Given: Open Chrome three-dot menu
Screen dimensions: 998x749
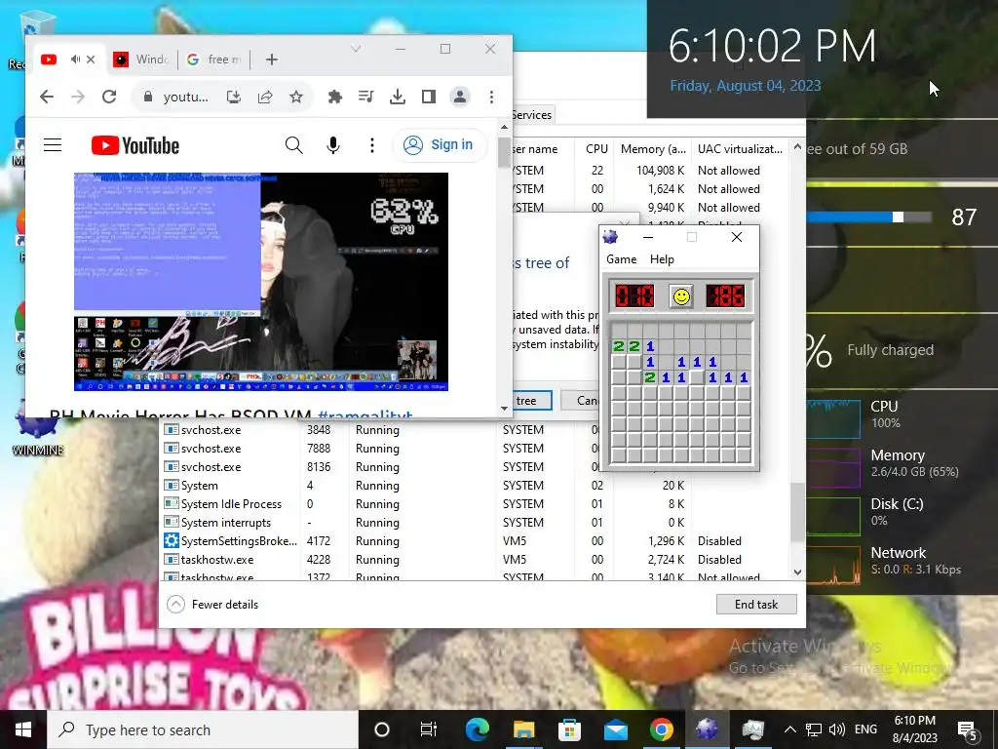Looking at the screenshot, I should coord(491,97).
